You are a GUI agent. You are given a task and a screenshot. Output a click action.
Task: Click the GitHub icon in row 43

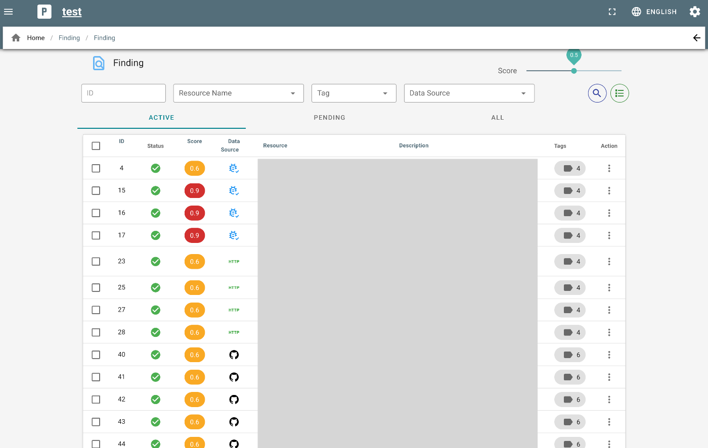[x=234, y=422]
